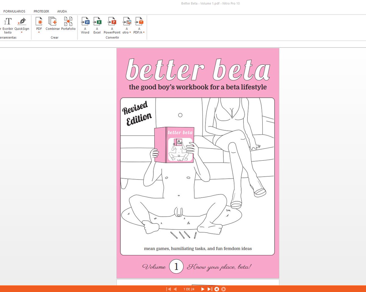Expand the QuickSign dropdown arrow
The image size is (366, 292).
[x=22, y=32]
